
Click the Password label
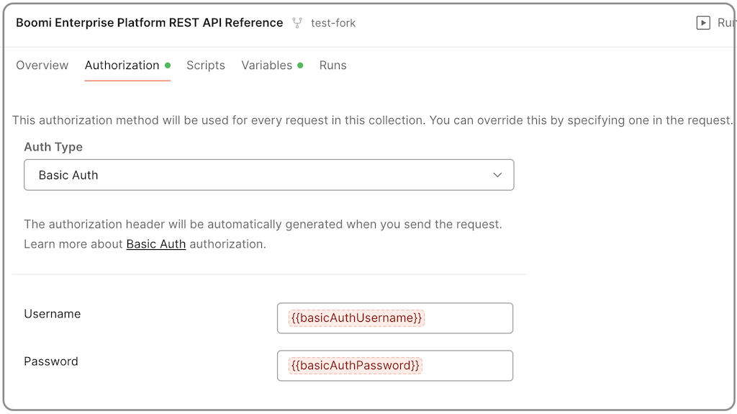coord(51,361)
